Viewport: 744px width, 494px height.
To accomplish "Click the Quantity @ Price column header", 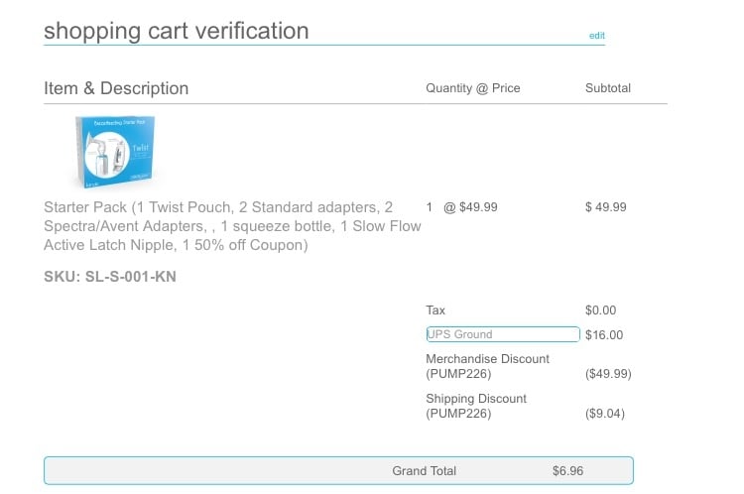I will (x=473, y=88).
